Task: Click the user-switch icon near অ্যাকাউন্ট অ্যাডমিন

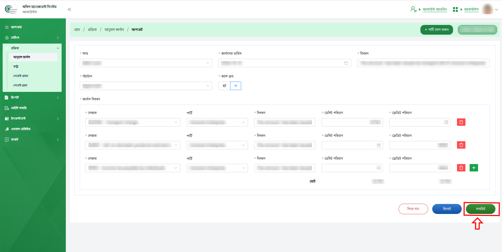Action: (413, 9)
